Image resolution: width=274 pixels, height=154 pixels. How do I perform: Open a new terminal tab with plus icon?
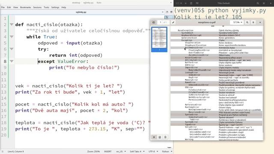coord(185,3)
